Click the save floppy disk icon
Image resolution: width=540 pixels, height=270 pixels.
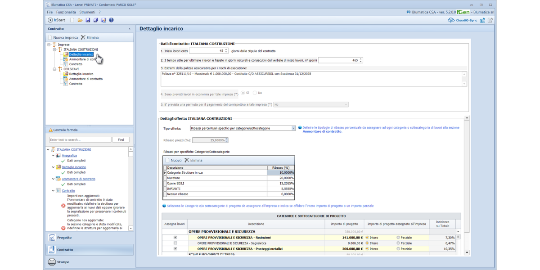point(88,20)
